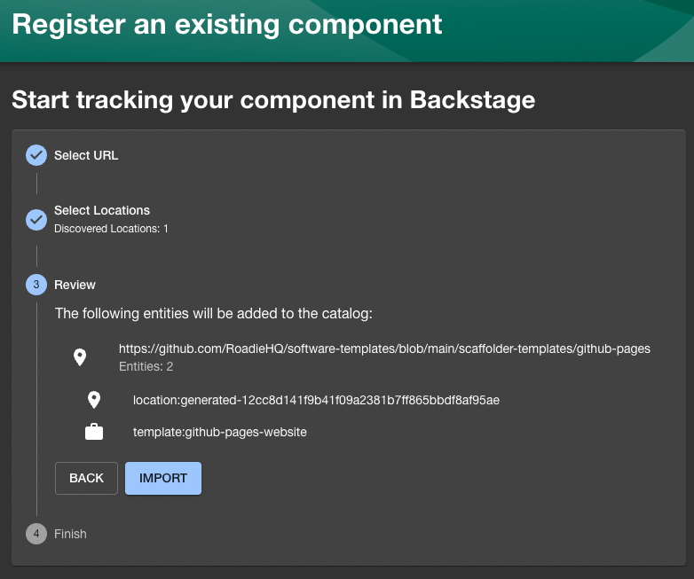
Task: Click the Select URL step checkmark icon
Action: [36, 155]
